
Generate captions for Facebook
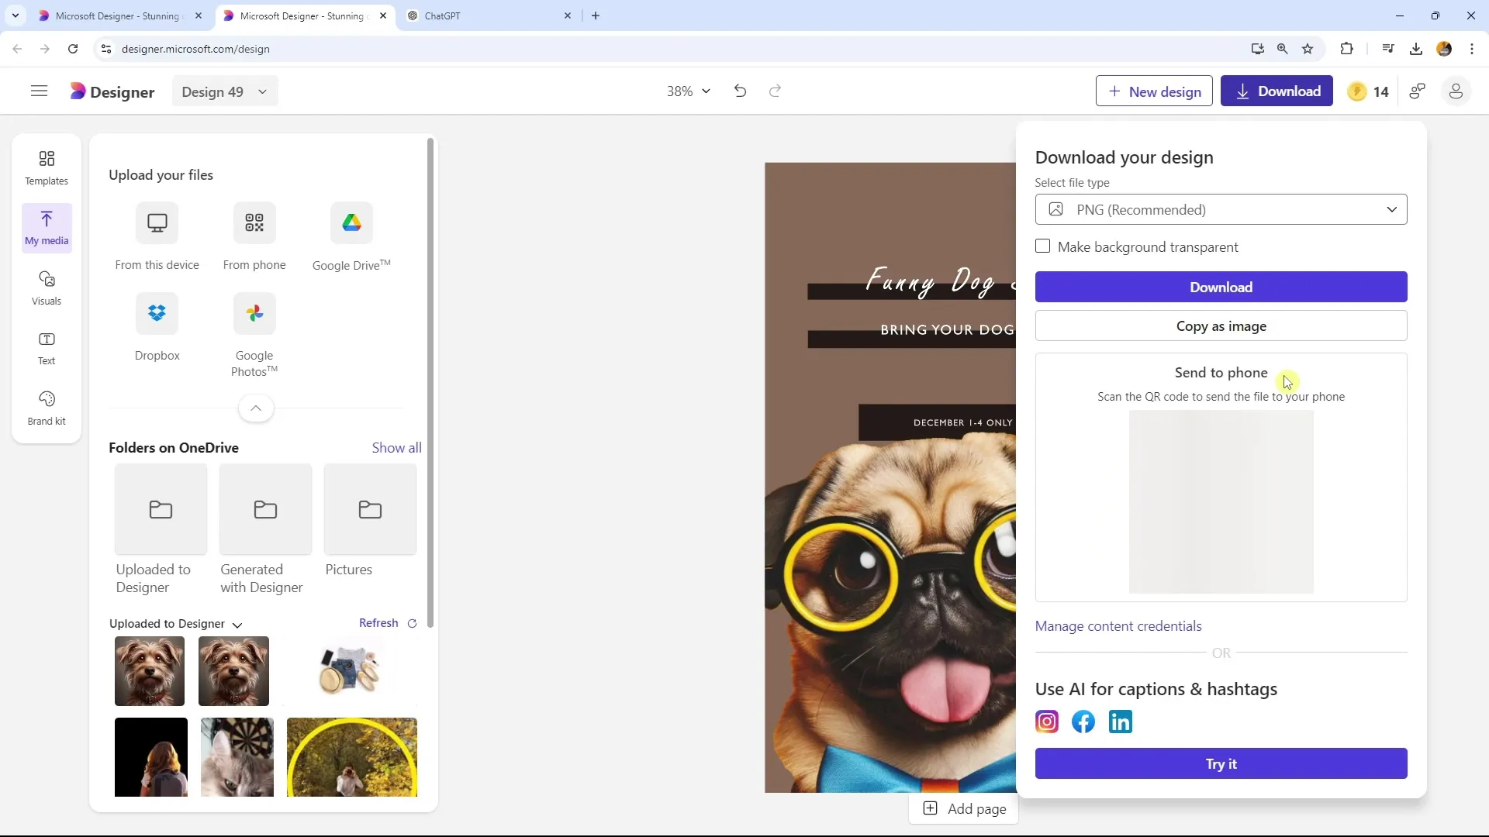pos(1083,722)
